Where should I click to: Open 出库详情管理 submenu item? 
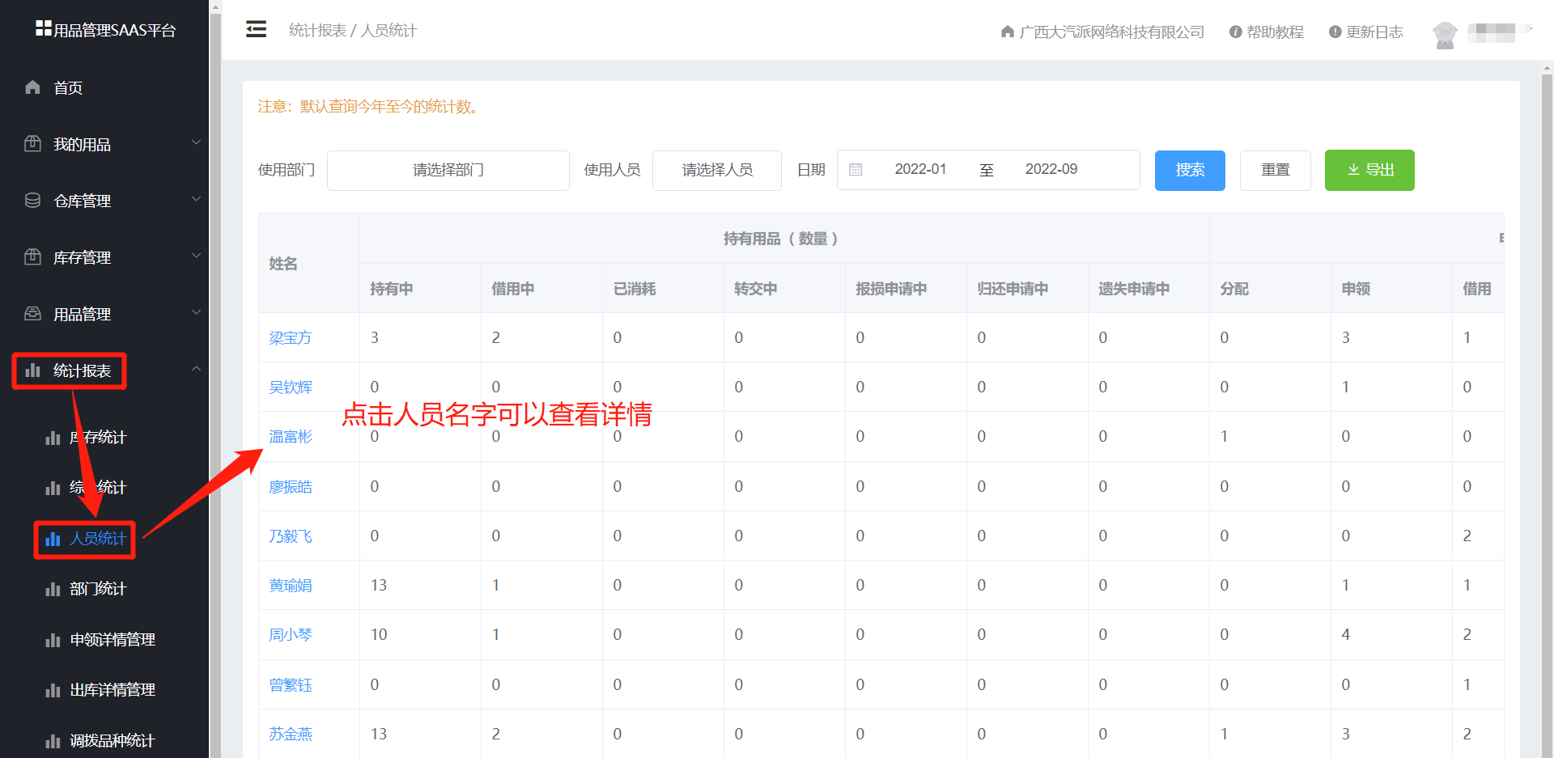pos(113,690)
